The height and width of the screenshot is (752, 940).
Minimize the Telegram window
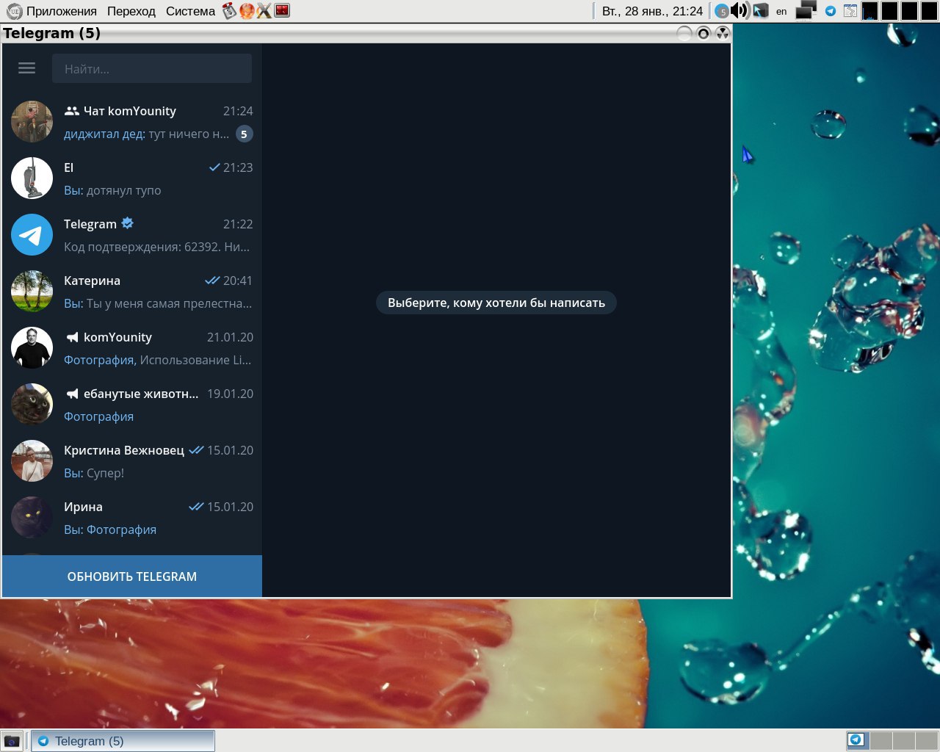pos(684,33)
